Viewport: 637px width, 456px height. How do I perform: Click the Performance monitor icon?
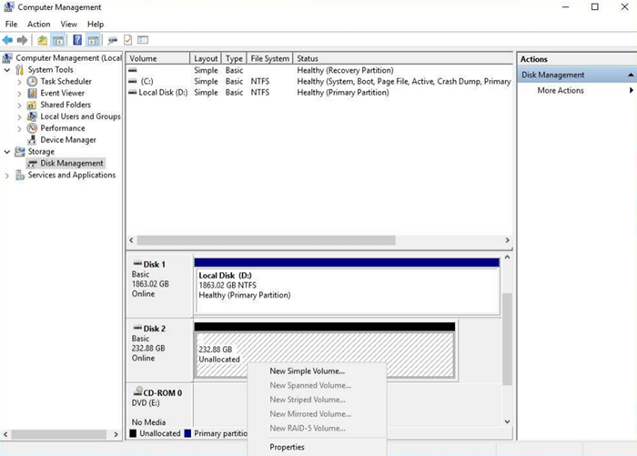pyautogui.click(x=33, y=128)
